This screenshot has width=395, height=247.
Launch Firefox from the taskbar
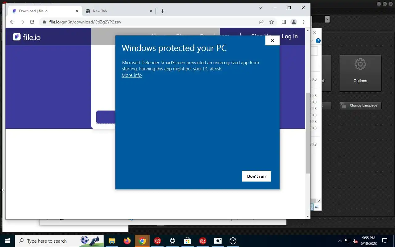pos(127,241)
